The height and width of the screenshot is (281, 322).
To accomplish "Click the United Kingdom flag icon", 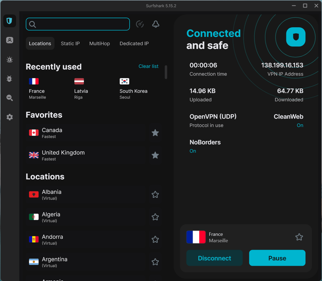I will 34,155.
